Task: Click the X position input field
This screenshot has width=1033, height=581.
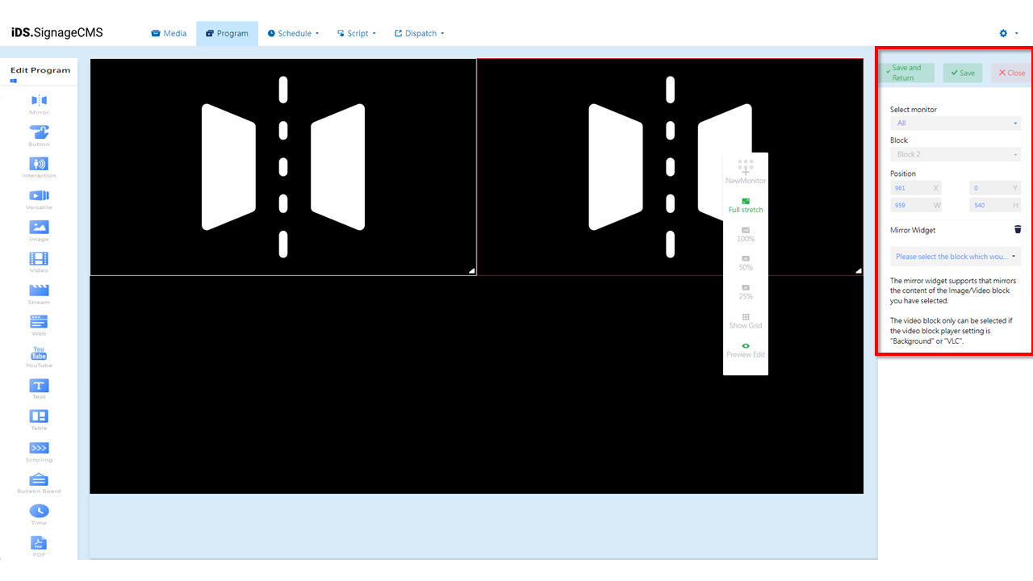Action: 915,187
